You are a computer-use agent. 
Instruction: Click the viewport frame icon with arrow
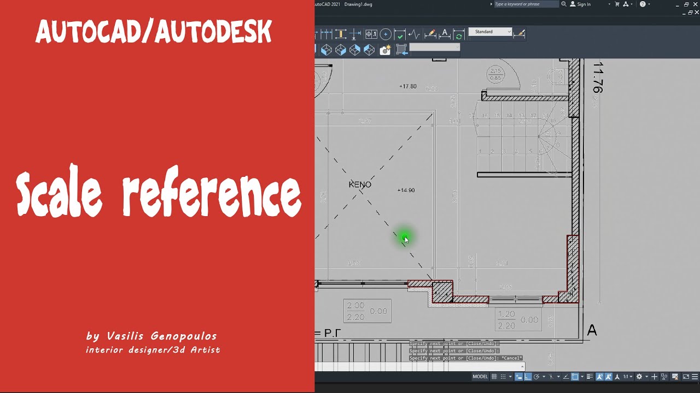tap(401, 50)
